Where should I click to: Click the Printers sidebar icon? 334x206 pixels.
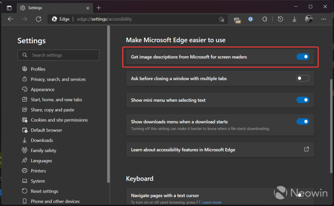25,170
